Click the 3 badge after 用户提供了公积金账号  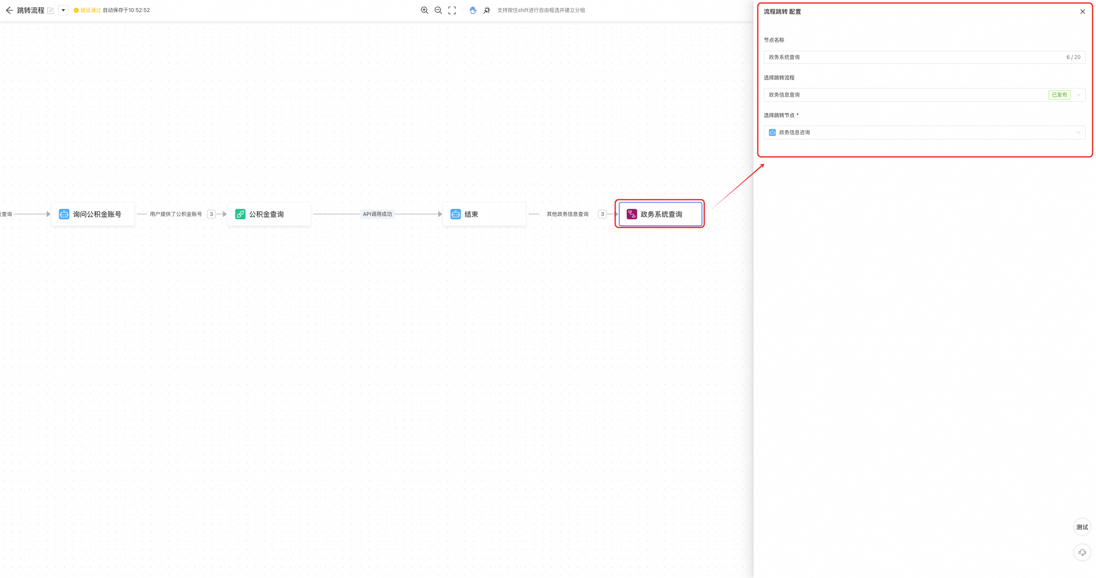(211, 214)
